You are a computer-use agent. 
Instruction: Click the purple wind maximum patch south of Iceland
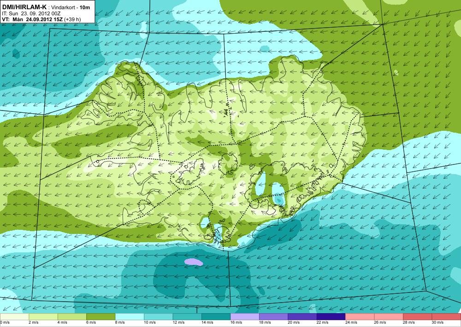pyautogui.click(x=194, y=262)
